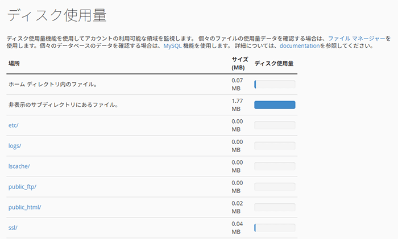Select the ホーム ディレクトリ内のファイル row label

click(52, 85)
